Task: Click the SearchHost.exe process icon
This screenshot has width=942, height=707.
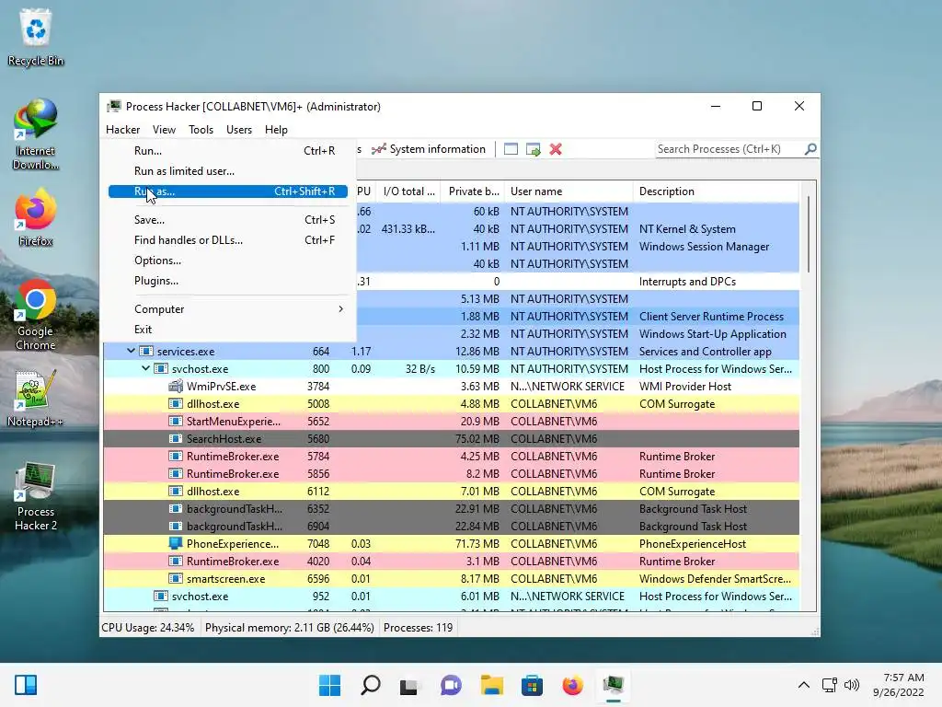Action: (x=176, y=439)
